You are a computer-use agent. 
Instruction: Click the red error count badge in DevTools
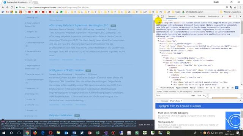(x=231, y=16)
